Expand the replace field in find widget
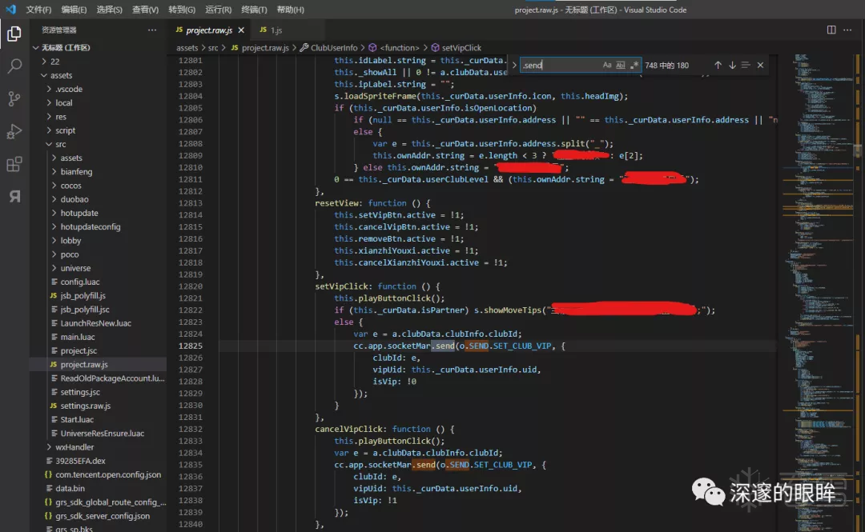Image resolution: width=865 pixels, height=532 pixels. 514,65
